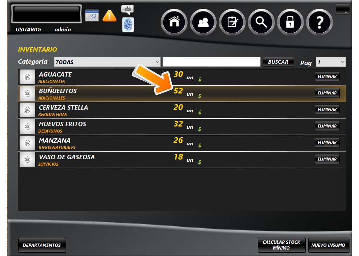Click CALCULAR STOCK MÍNIMO button
This screenshot has width=359, height=256.
[281, 245]
